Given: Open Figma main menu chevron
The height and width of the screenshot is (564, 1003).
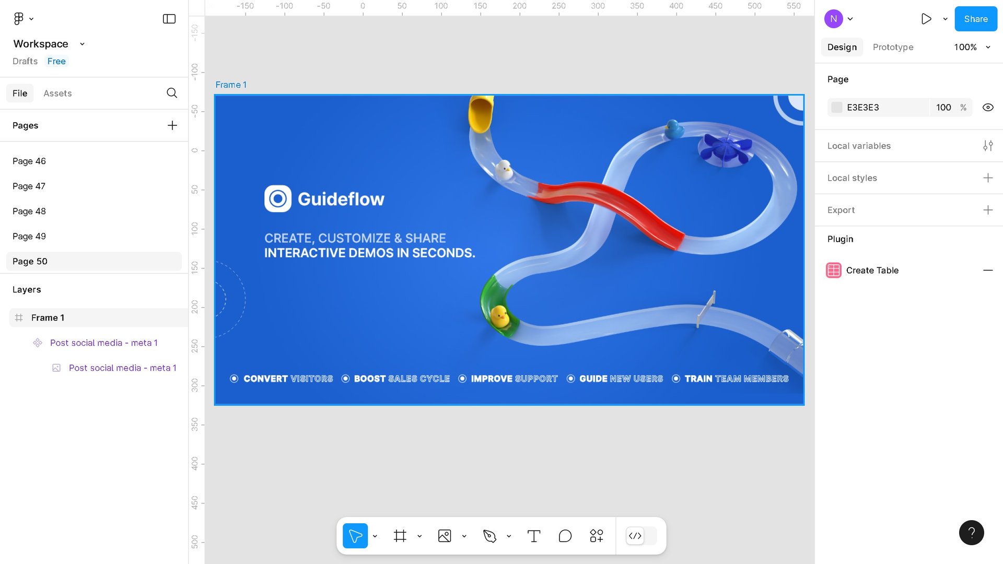Looking at the screenshot, I should point(31,19).
